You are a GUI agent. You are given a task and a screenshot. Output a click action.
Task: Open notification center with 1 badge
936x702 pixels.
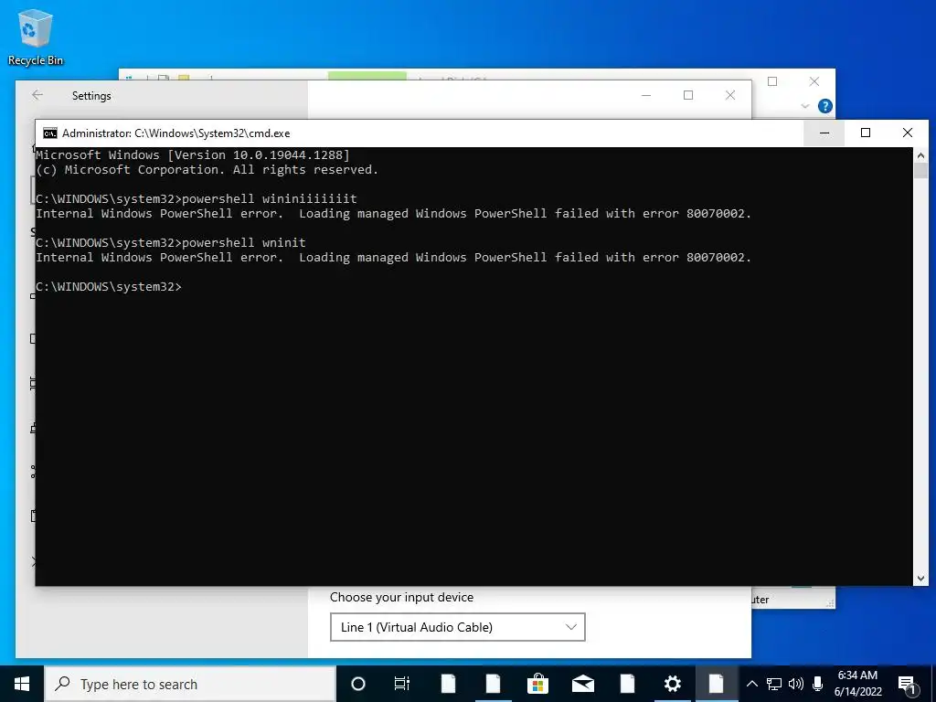908,684
